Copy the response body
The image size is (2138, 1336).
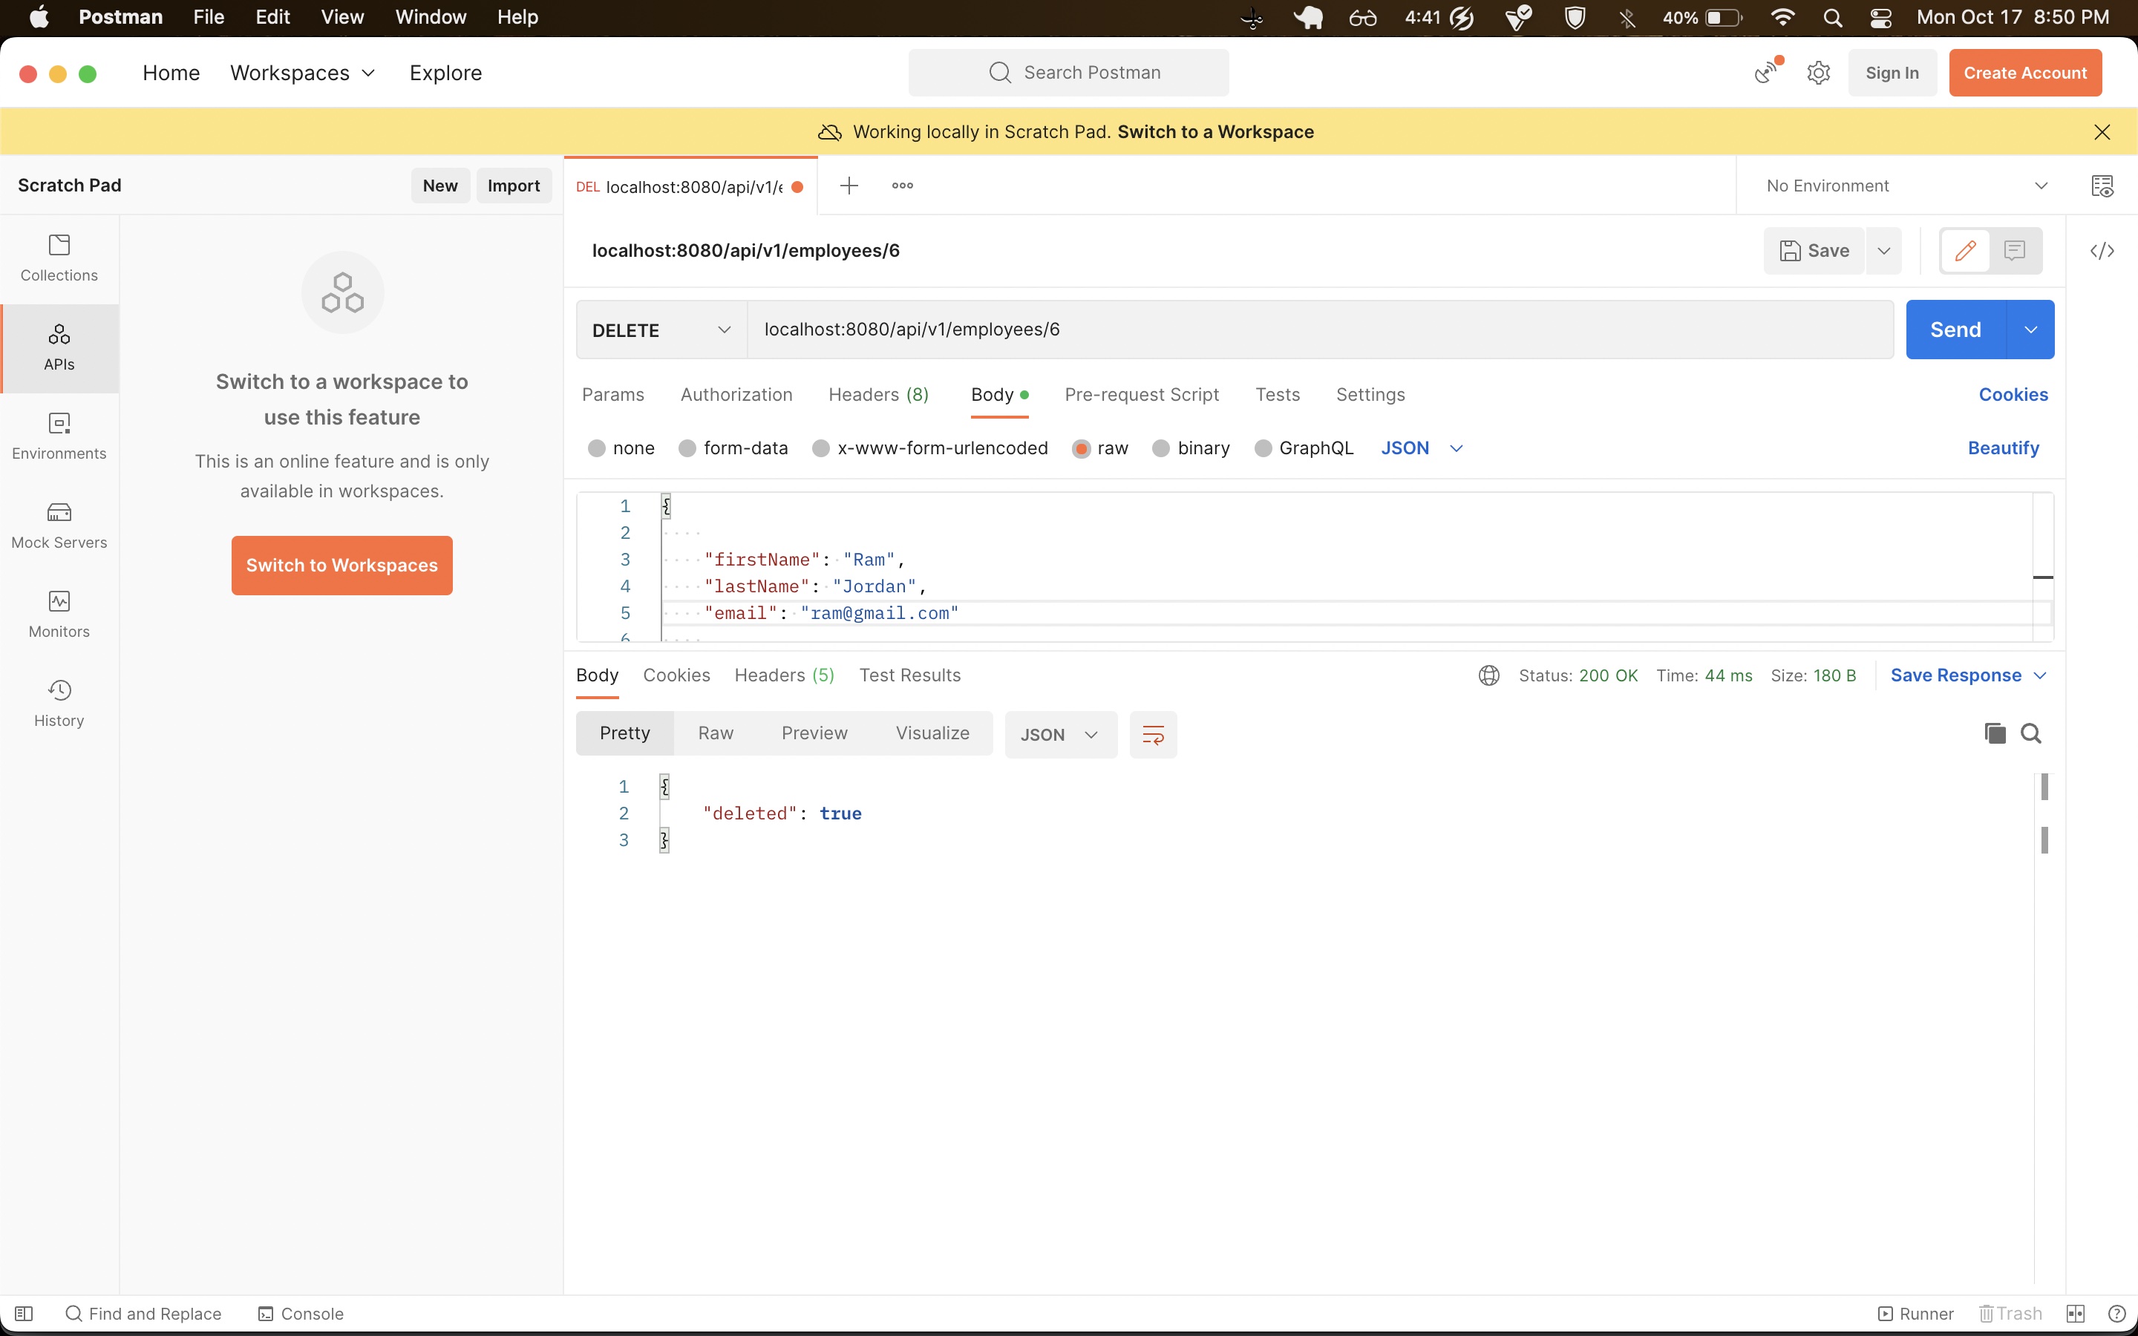[x=1994, y=733]
